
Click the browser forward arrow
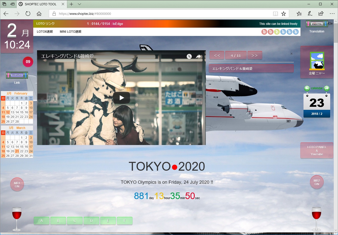tap(17, 14)
